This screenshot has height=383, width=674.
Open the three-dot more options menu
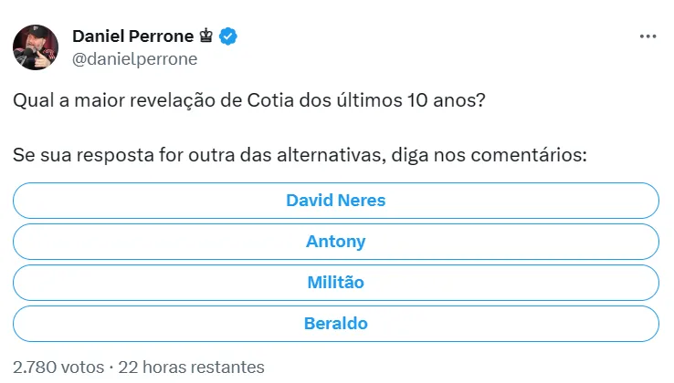648,36
